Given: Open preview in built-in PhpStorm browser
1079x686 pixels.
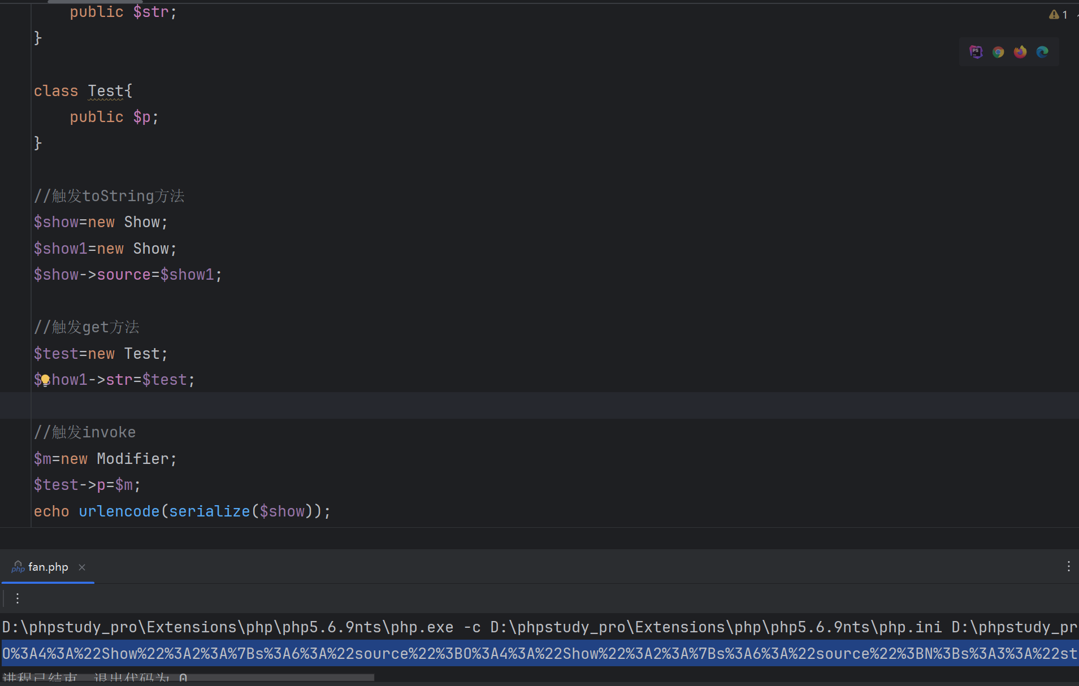Looking at the screenshot, I should (976, 52).
